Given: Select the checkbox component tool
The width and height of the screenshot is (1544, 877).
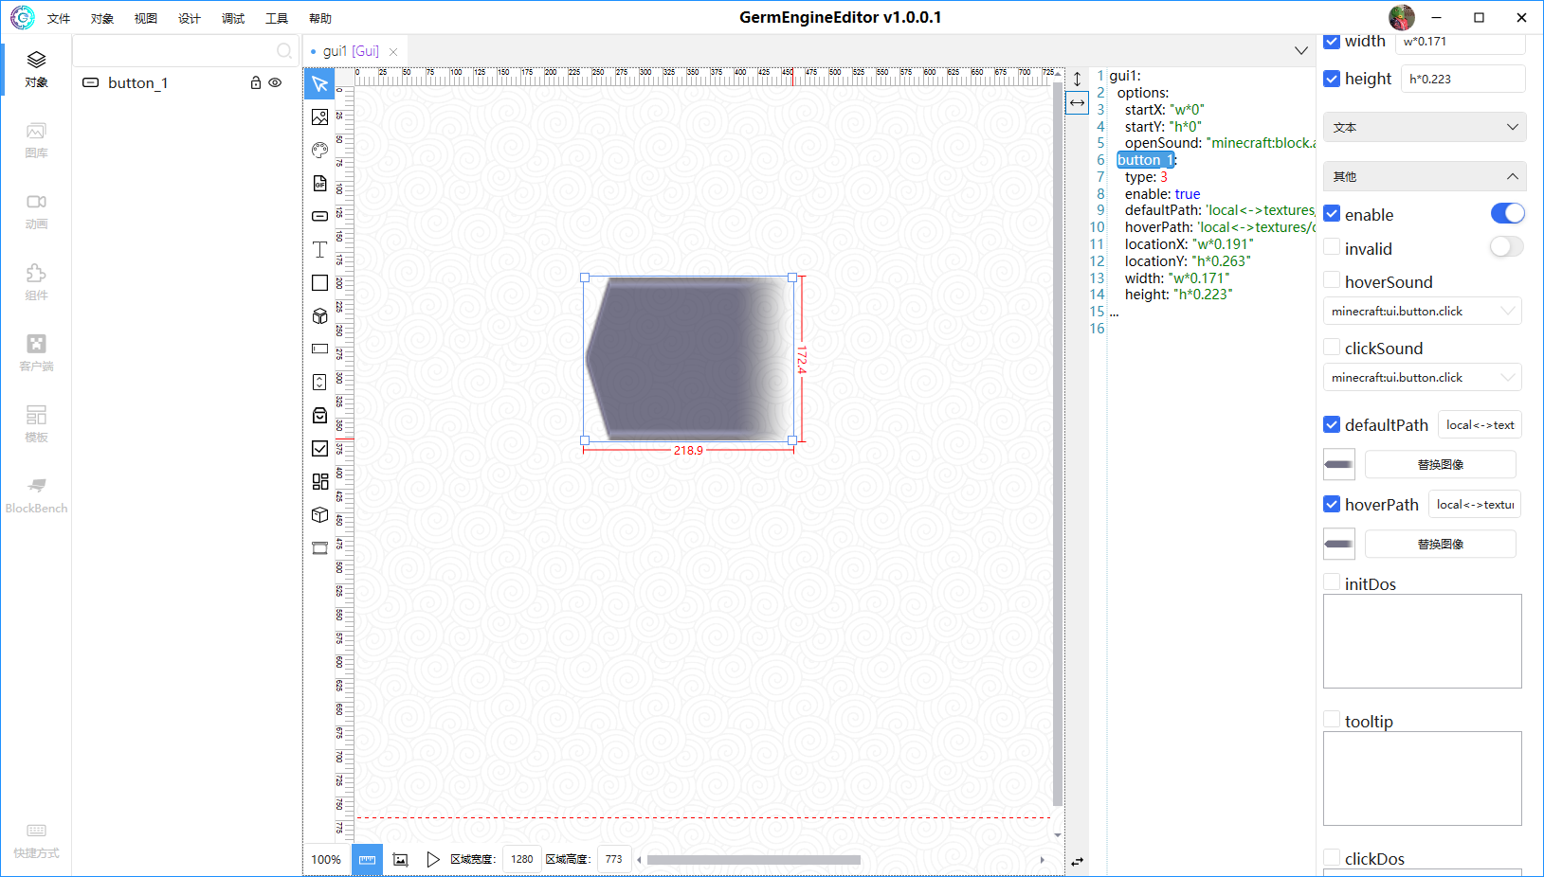Looking at the screenshot, I should point(319,449).
